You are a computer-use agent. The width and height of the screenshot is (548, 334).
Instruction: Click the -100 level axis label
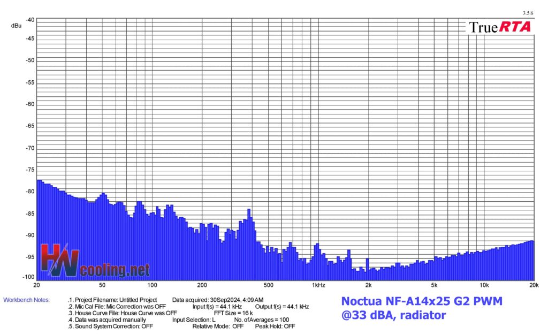tap(29, 277)
